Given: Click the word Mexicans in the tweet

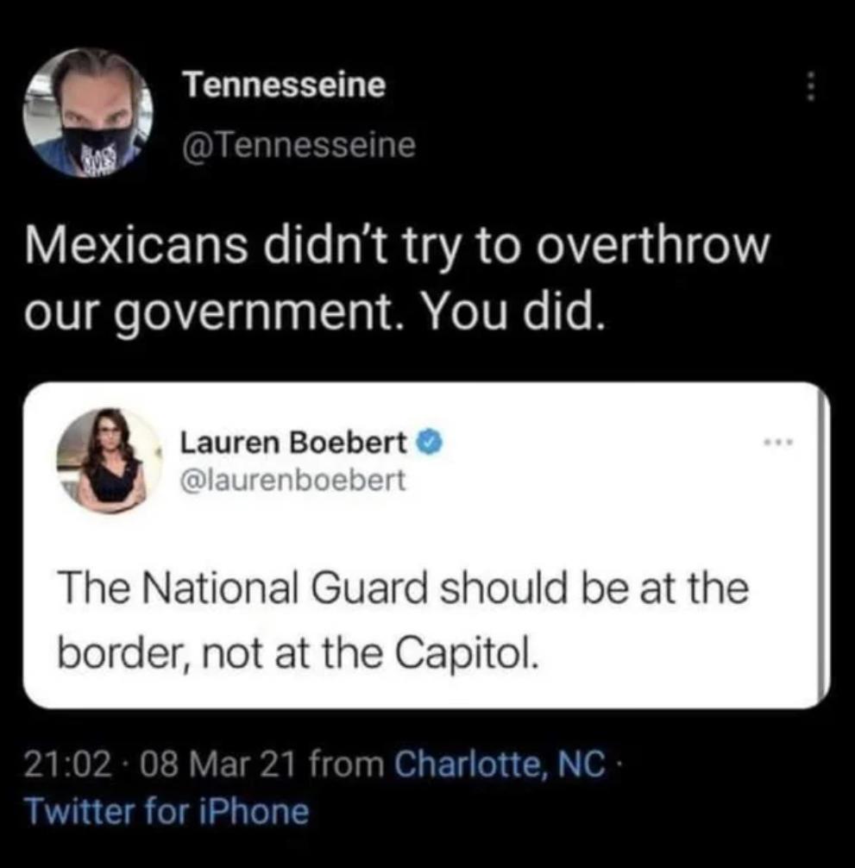Looking at the screenshot, I should pyautogui.click(x=135, y=245).
